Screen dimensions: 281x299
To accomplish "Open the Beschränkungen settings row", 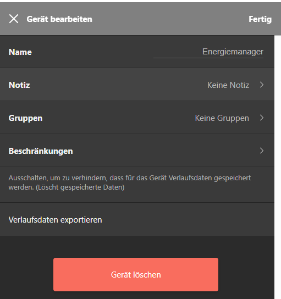I will point(137,151).
